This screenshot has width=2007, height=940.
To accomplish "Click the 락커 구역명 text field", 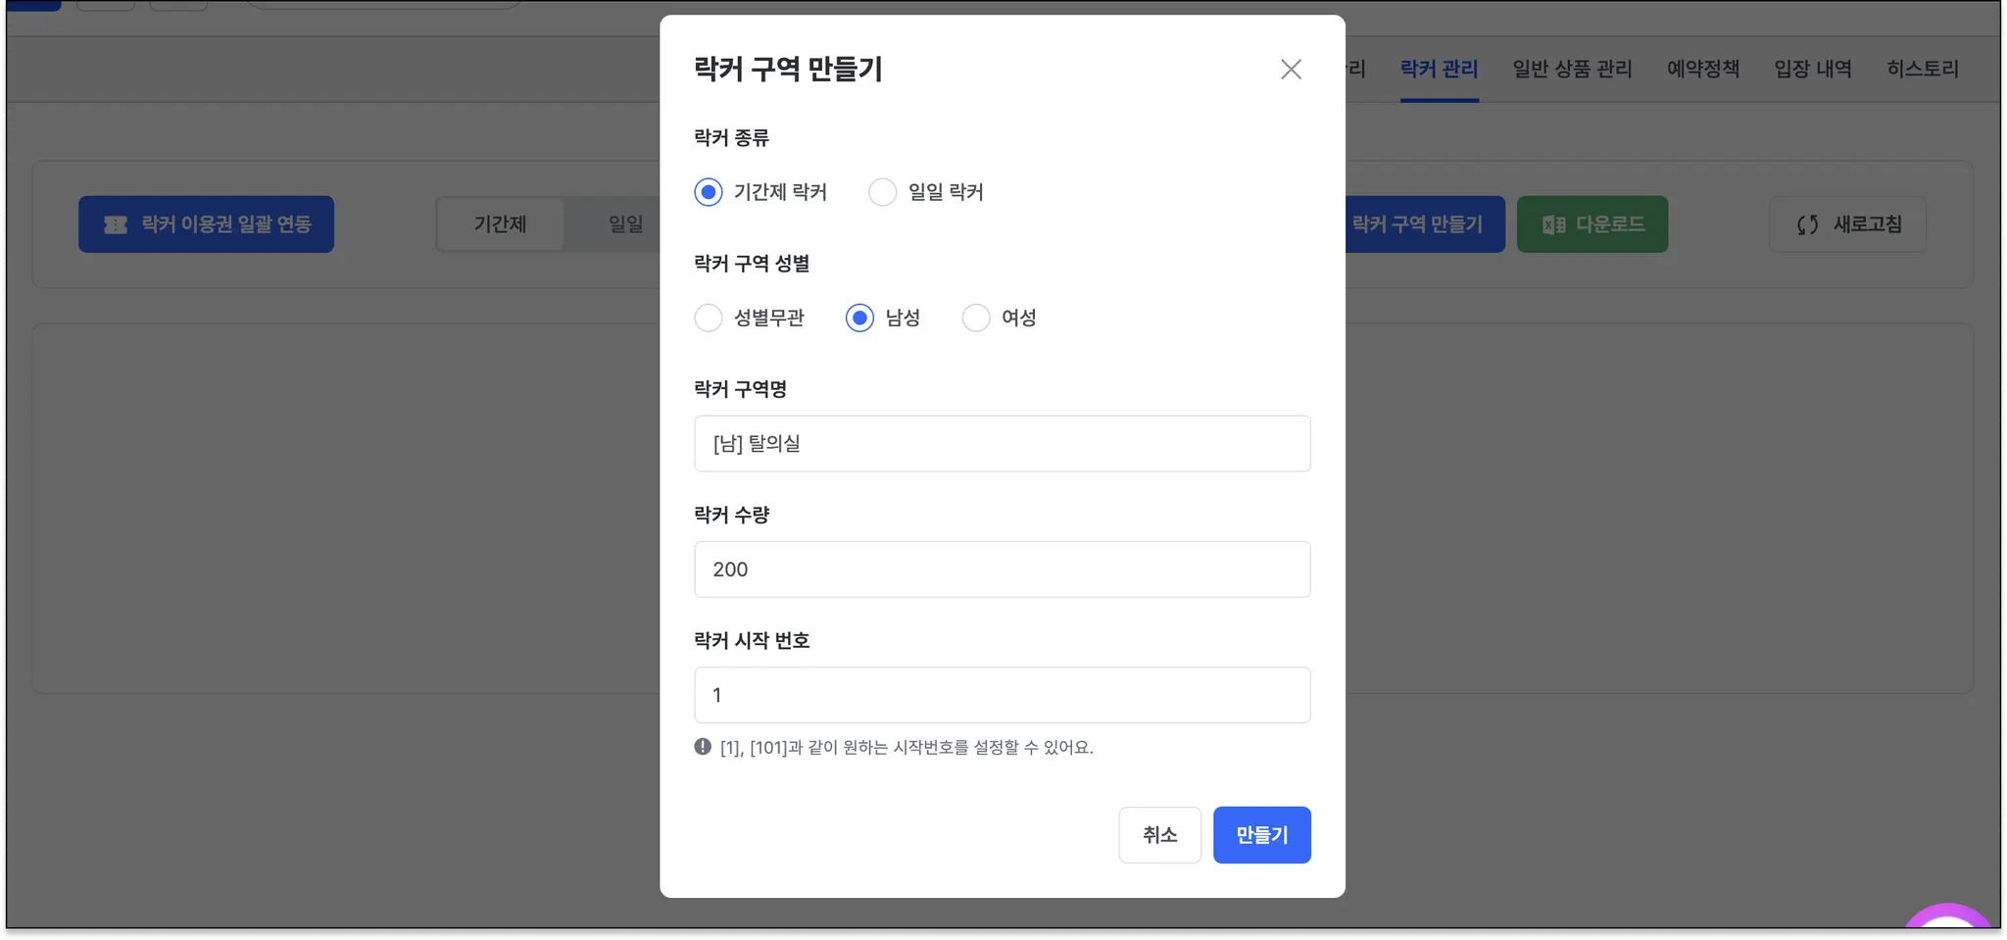I will pyautogui.click(x=1002, y=444).
